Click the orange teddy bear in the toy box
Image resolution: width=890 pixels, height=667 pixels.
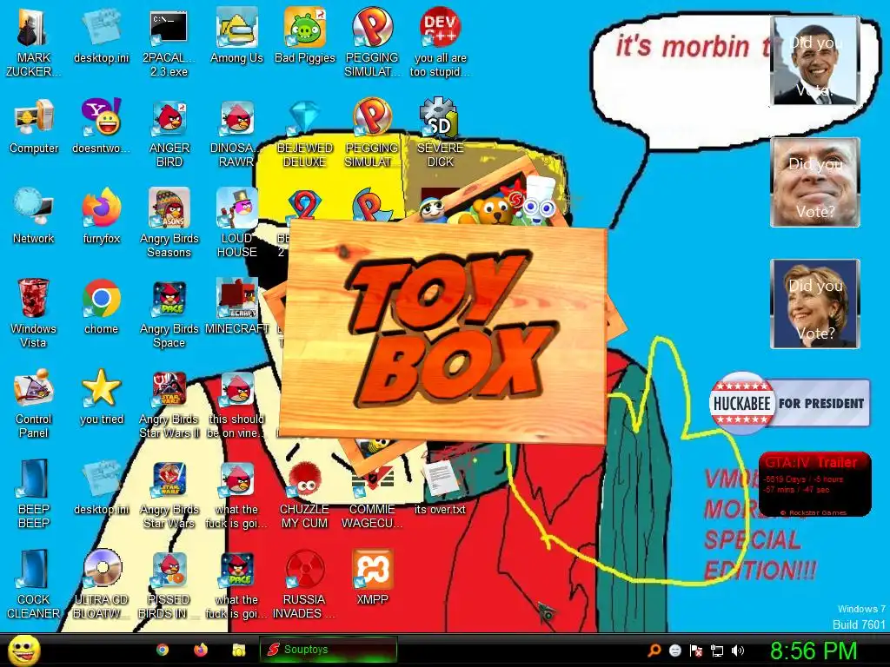tap(493, 211)
